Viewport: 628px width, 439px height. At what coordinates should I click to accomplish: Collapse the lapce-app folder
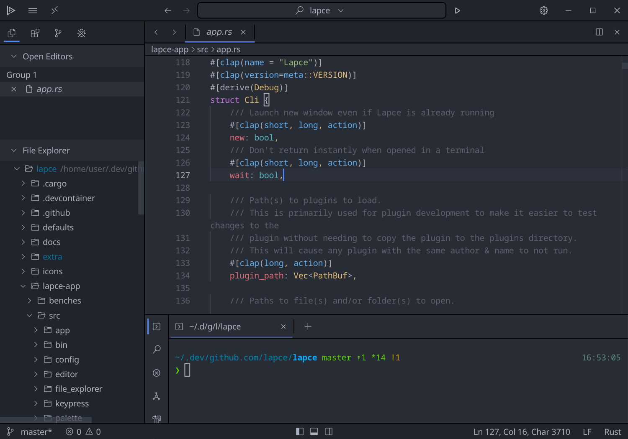tap(23, 286)
